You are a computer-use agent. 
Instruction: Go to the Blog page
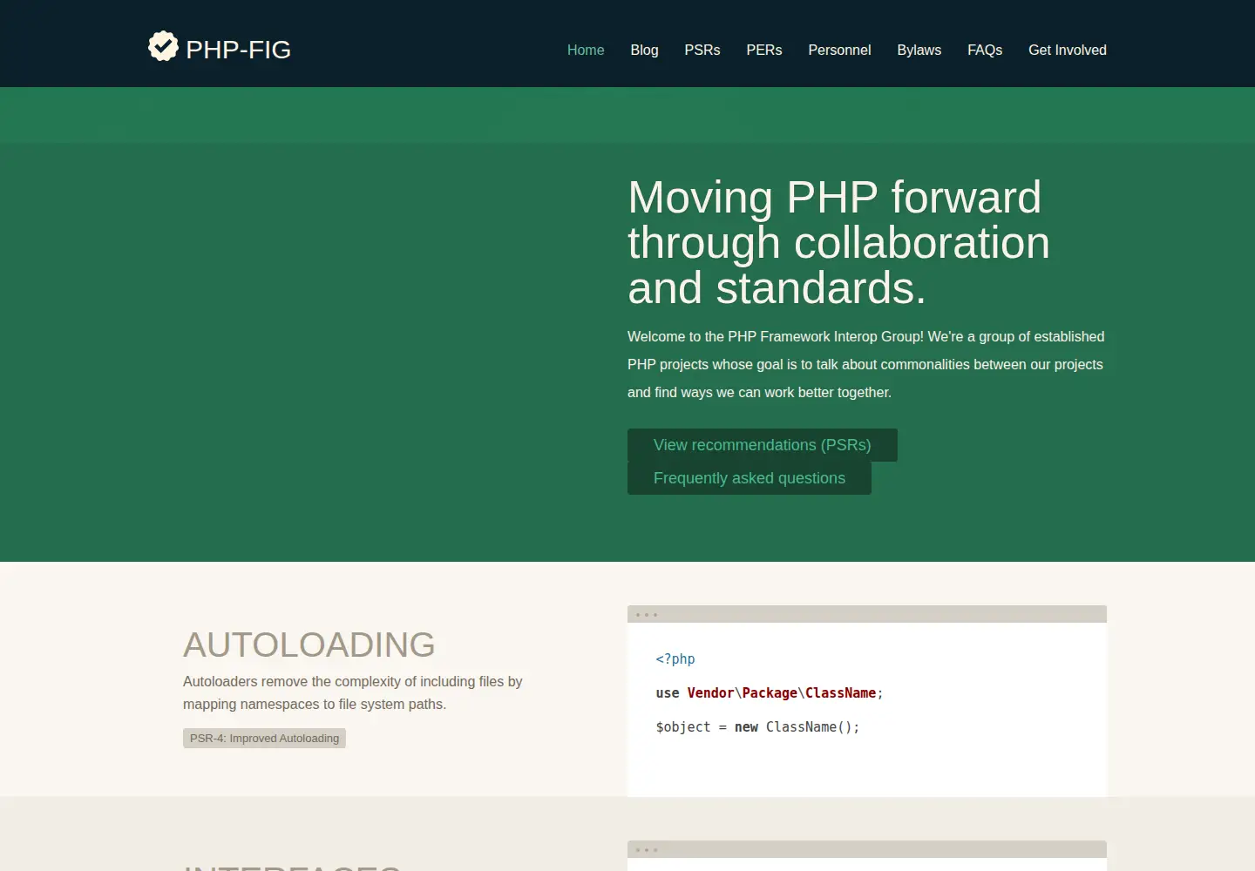pos(644,51)
